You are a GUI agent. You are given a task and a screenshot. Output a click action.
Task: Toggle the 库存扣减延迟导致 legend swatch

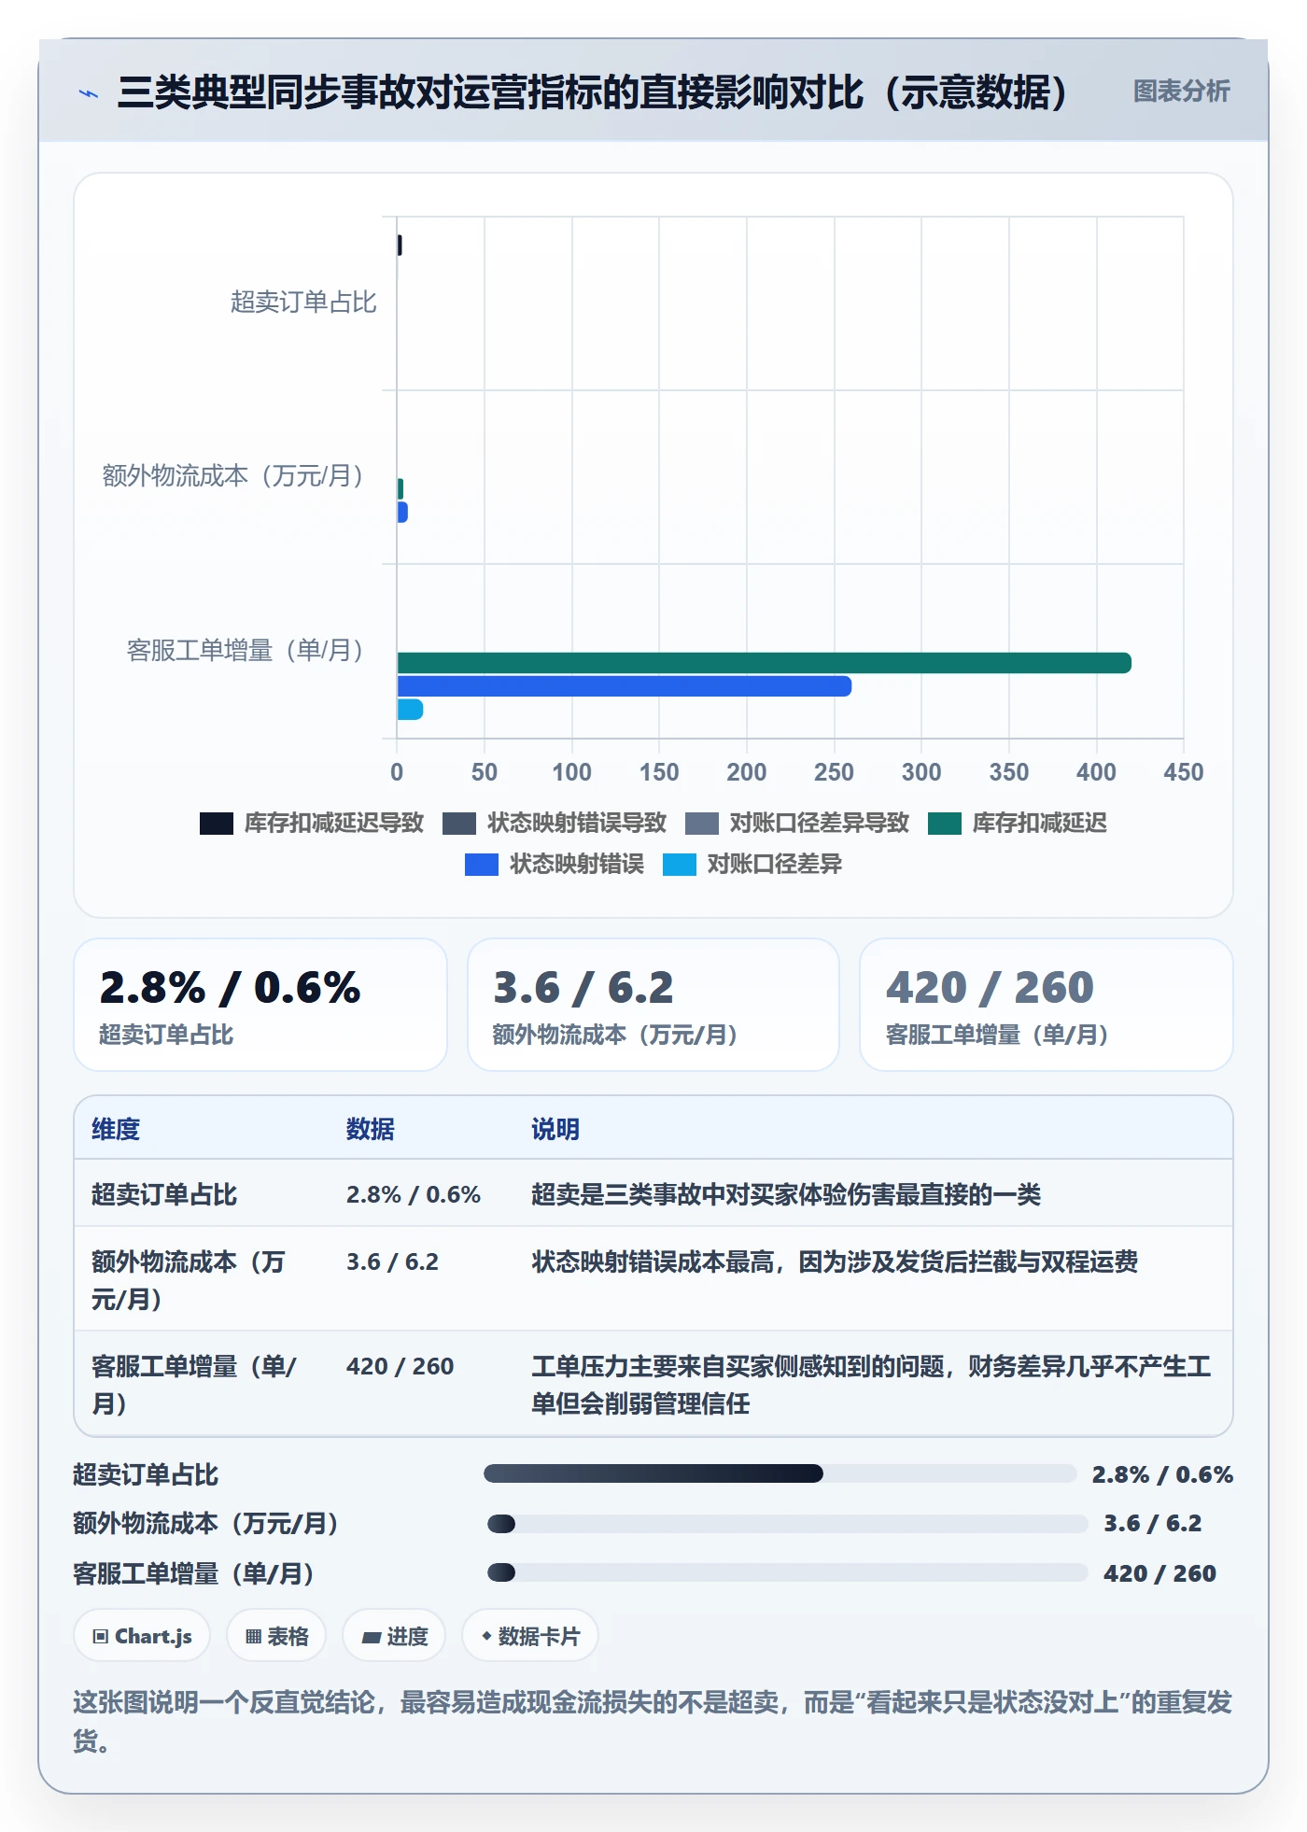[217, 824]
